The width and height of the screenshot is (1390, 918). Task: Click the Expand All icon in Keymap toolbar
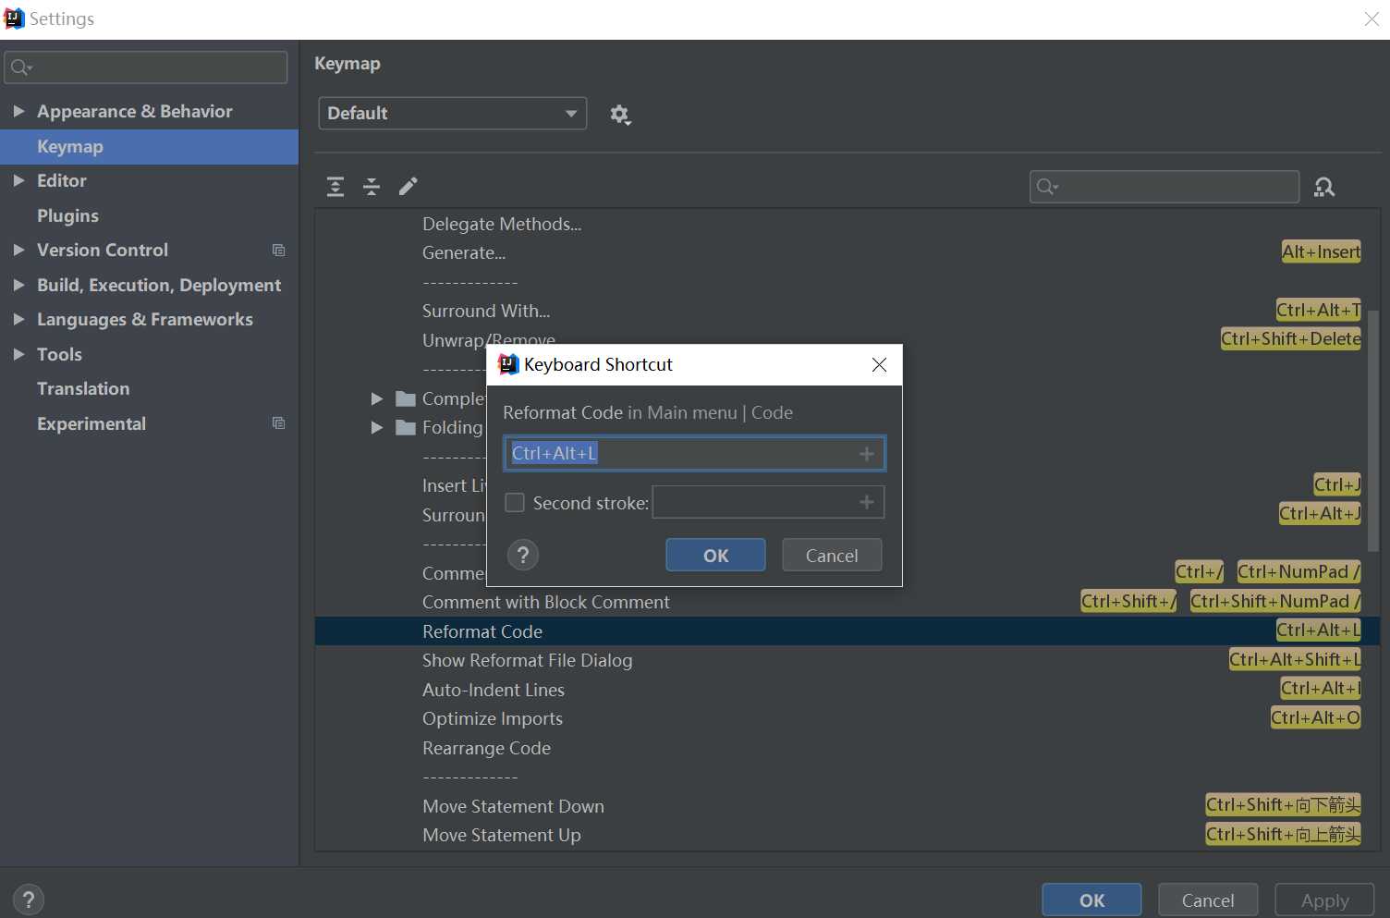point(335,187)
